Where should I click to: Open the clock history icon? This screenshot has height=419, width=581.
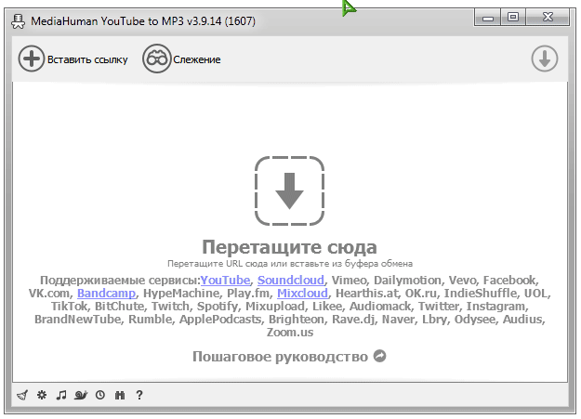pyautogui.click(x=100, y=395)
